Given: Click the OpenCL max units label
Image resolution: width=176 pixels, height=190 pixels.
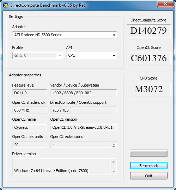Looking at the screenshot, I should pos(28,137).
